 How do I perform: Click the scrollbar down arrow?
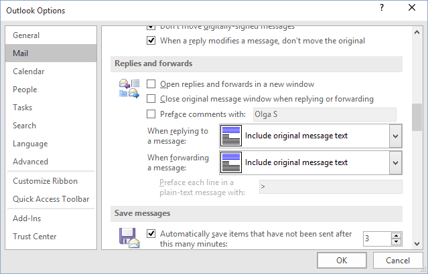click(417, 243)
